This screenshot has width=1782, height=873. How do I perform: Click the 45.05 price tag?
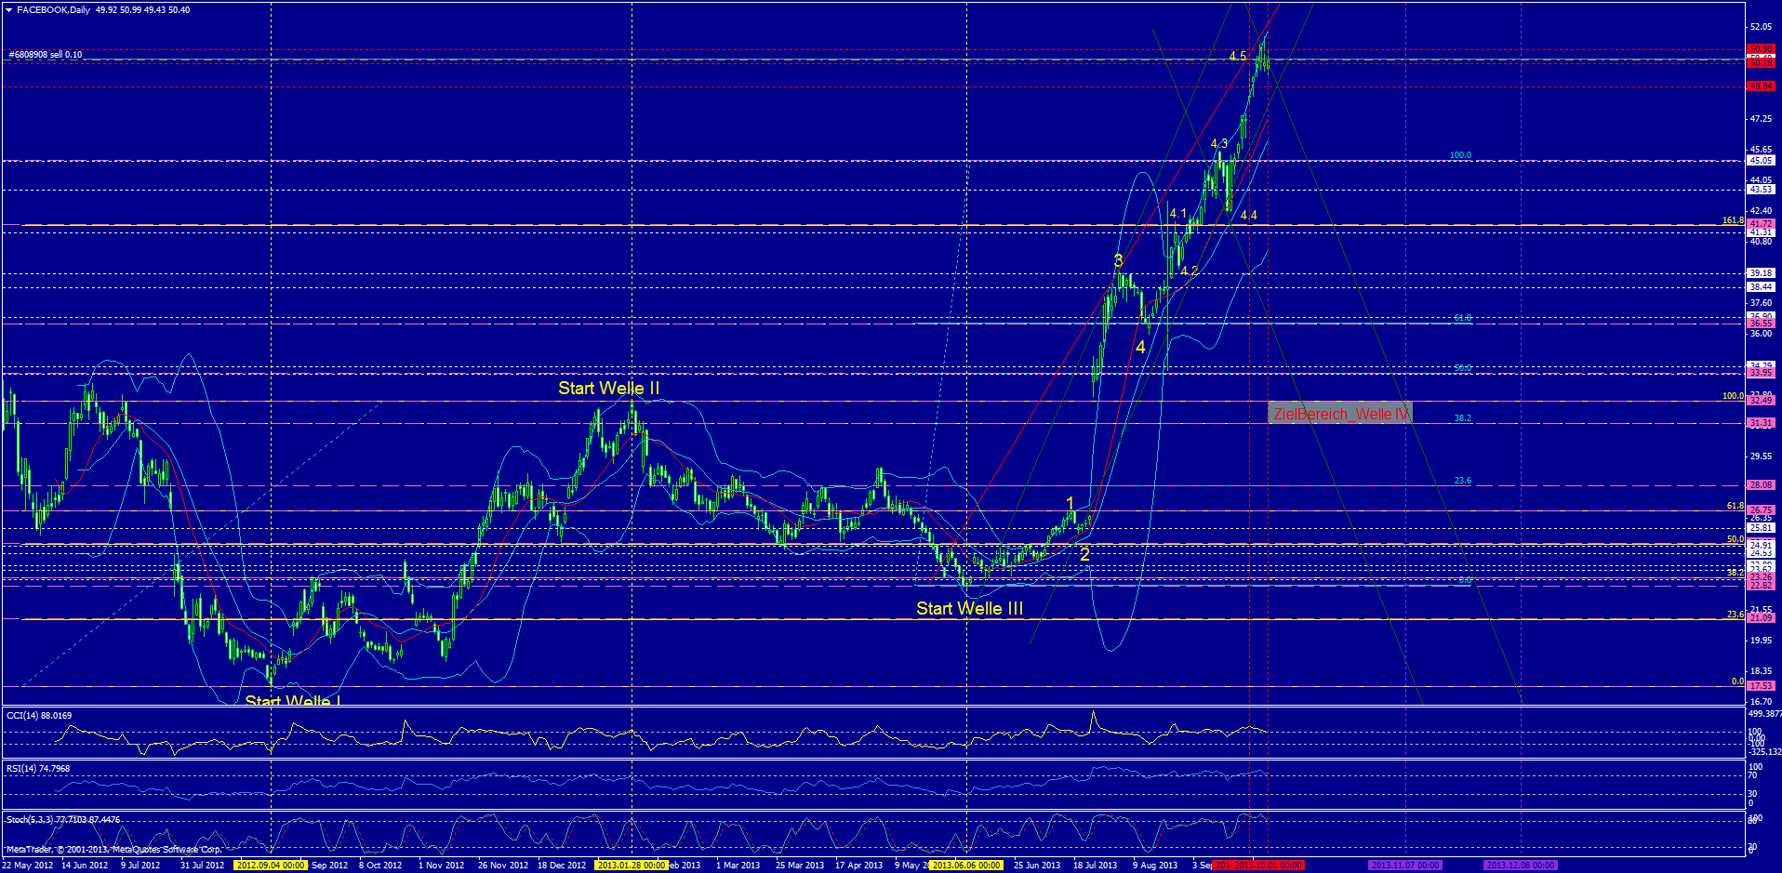click(1761, 161)
